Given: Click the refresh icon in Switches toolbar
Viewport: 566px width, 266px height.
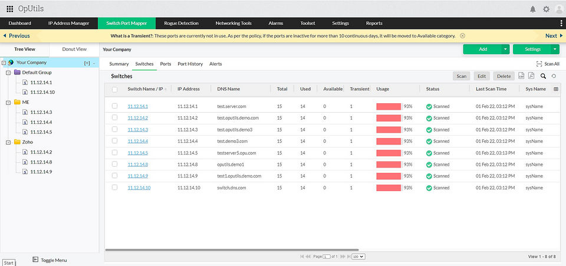Looking at the screenshot, I should 554,76.
